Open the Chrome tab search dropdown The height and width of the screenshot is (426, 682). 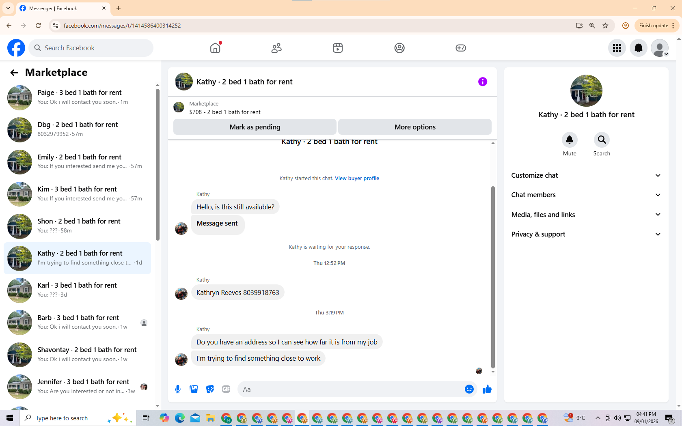click(x=8, y=8)
